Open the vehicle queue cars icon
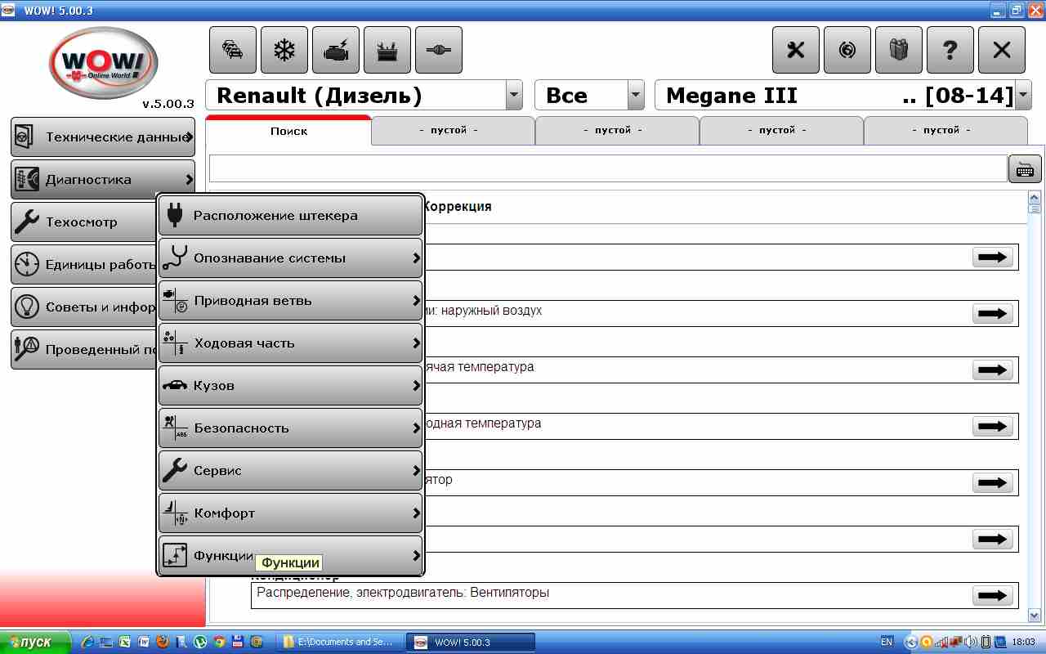1046x654 pixels. click(x=233, y=51)
